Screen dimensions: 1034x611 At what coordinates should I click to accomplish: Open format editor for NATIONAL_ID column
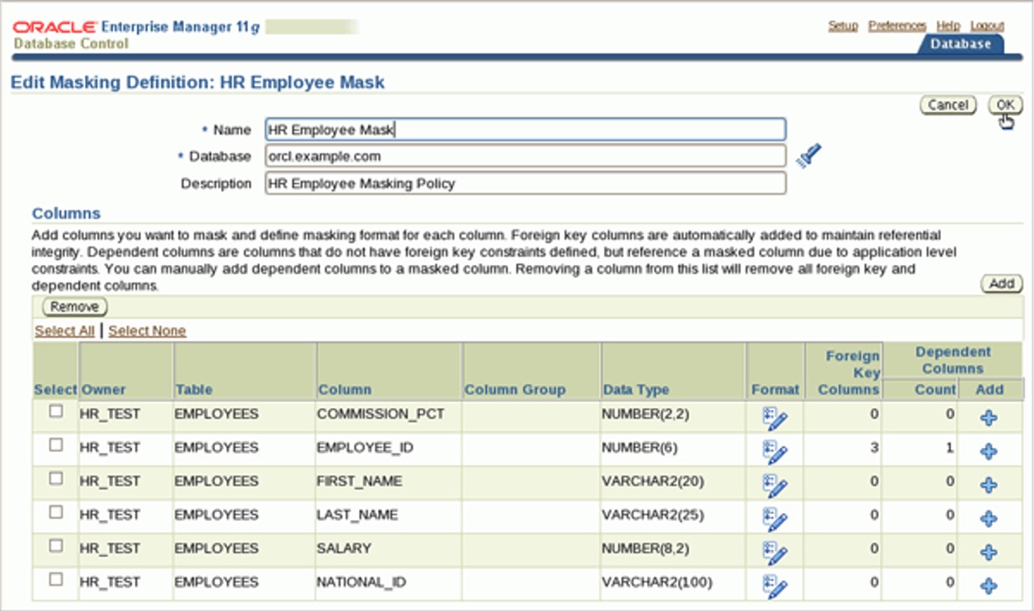775,586
